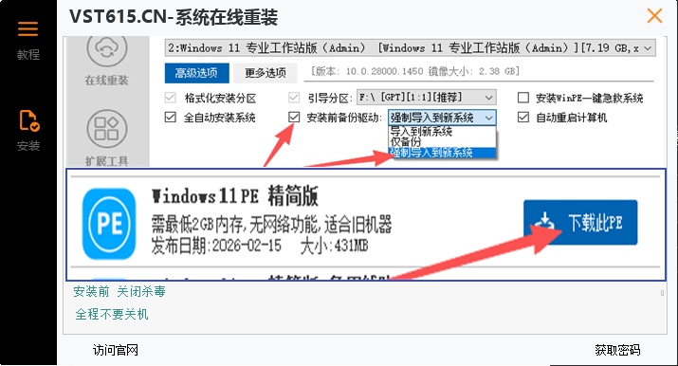Click the blue PE logo icon
This screenshot has width=678, height=366.
(109, 224)
